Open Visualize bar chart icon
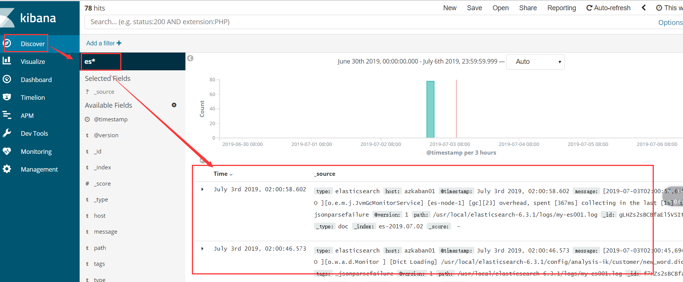The height and width of the screenshot is (282, 683). (7, 60)
